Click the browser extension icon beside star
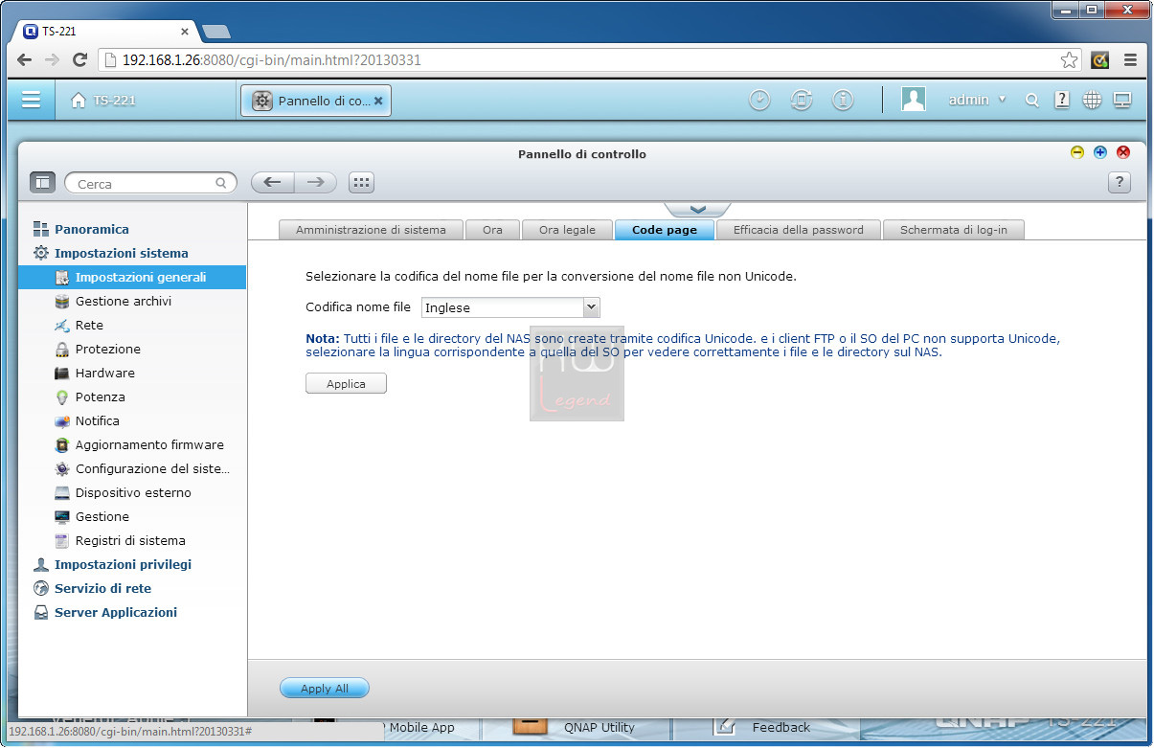 coord(1100,60)
